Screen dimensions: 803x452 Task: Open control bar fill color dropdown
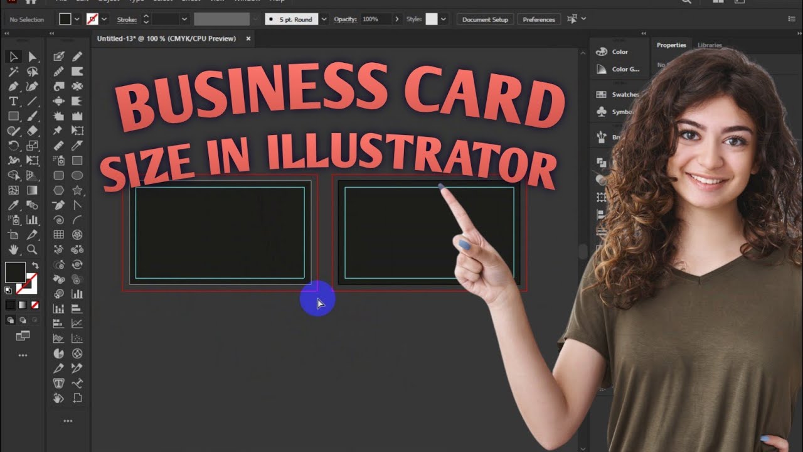pyautogui.click(x=77, y=19)
